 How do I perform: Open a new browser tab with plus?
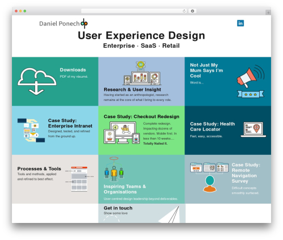pos(268,12)
